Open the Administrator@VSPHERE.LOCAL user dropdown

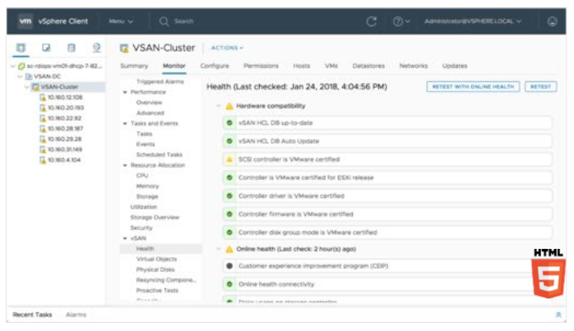click(473, 21)
